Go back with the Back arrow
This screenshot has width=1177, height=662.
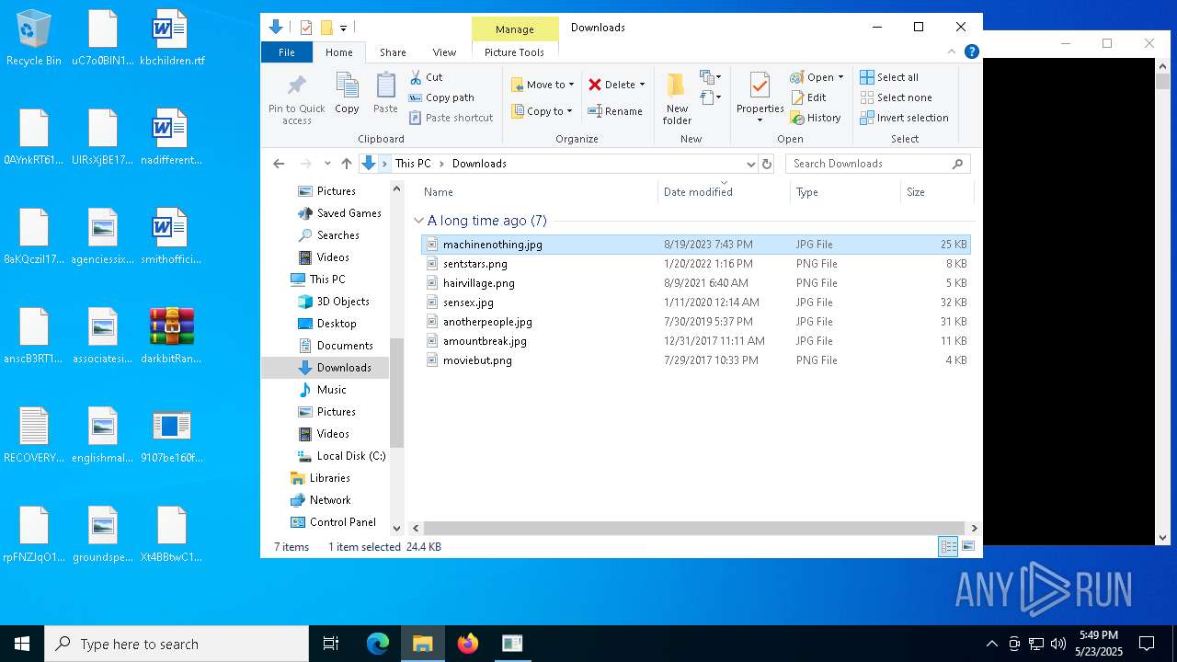(279, 164)
